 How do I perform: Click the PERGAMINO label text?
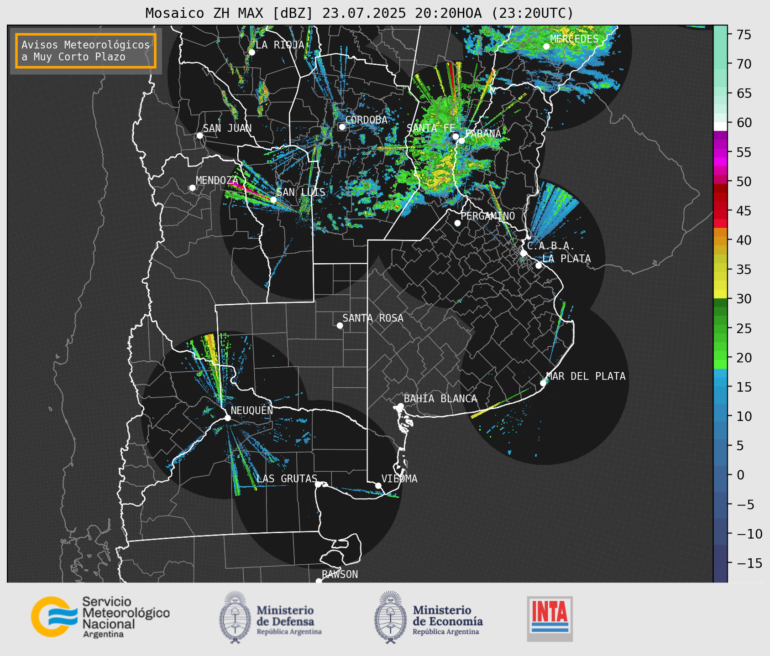click(488, 216)
